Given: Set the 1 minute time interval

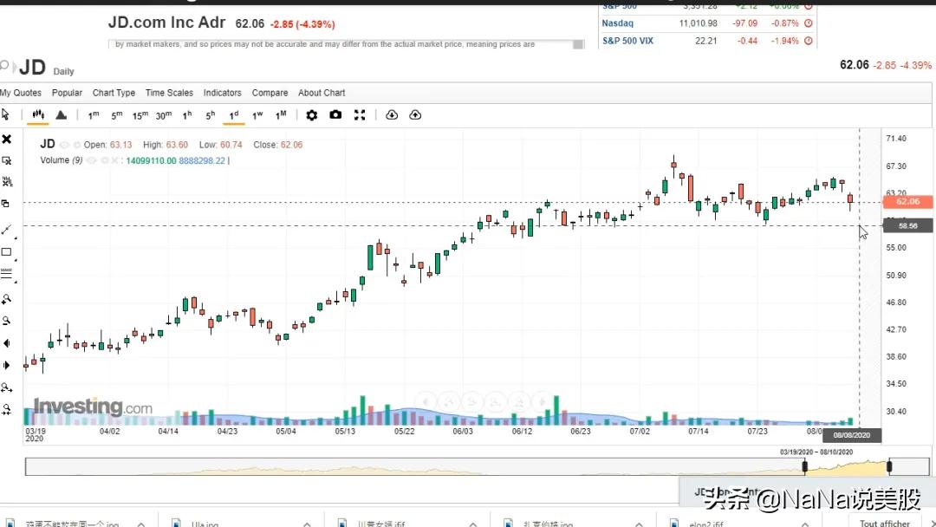Looking at the screenshot, I should (x=93, y=115).
